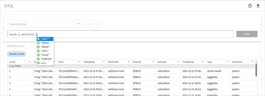265x96 pixels.
Task: Open Count column filter dropdown
Action: tap(30, 62)
